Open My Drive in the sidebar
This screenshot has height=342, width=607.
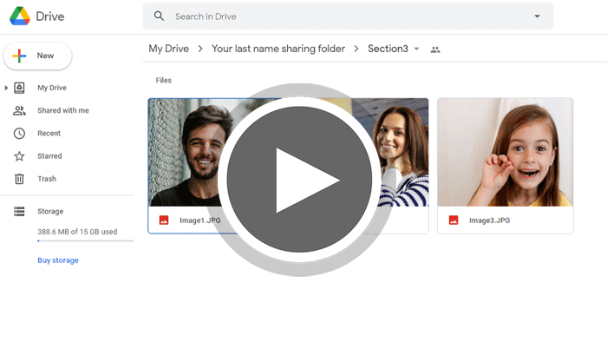point(52,88)
